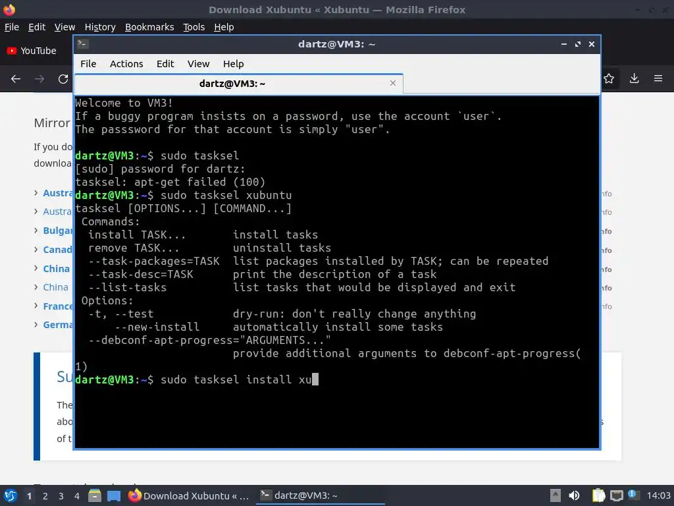Viewport: 674px width, 506px height.
Task: Switch to virtual desktop 2
Action: click(45, 496)
